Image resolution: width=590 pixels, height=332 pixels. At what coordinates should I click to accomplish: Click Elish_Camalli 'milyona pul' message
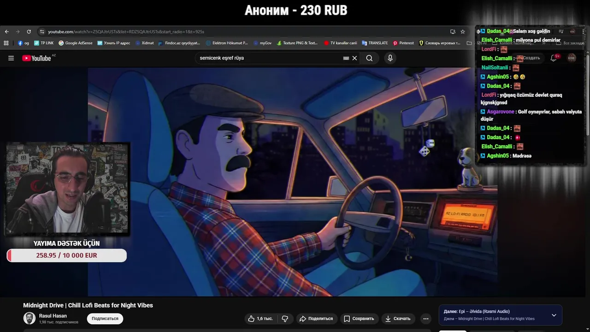(x=521, y=40)
